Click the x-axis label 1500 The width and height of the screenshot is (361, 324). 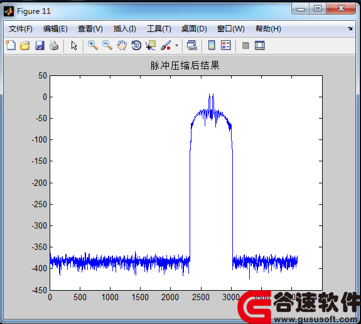(x=140, y=297)
